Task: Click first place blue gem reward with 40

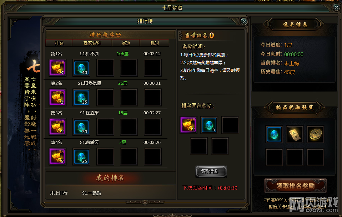Action: pyautogui.click(x=81, y=68)
